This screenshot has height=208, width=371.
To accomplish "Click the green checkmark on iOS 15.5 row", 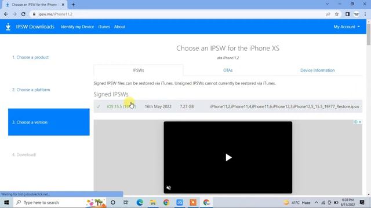I will pyautogui.click(x=99, y=106).
